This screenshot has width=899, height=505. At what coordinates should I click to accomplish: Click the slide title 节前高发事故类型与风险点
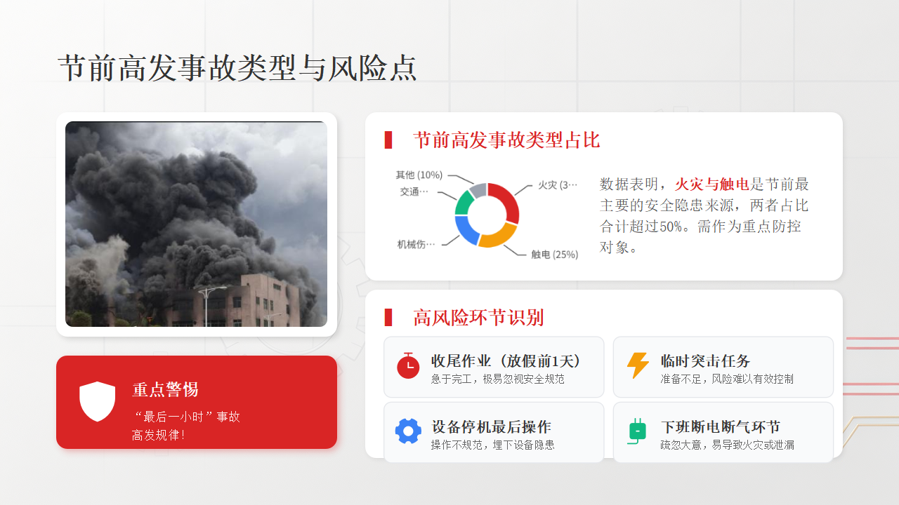pyautogui.click(x=237, y=68)
